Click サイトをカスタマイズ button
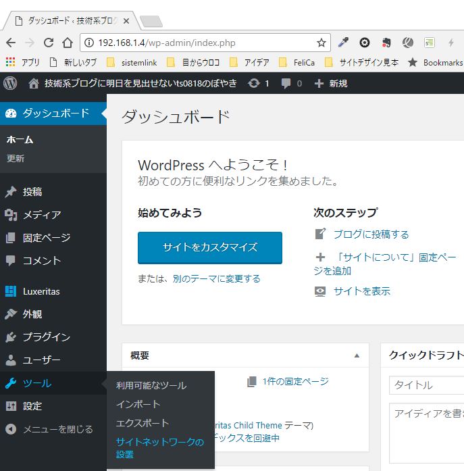 (210, 248)
